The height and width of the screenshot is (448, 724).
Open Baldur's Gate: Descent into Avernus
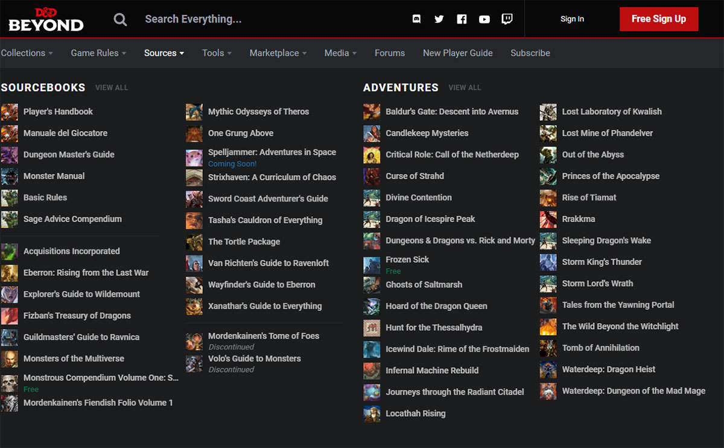[x=452, y=112]
